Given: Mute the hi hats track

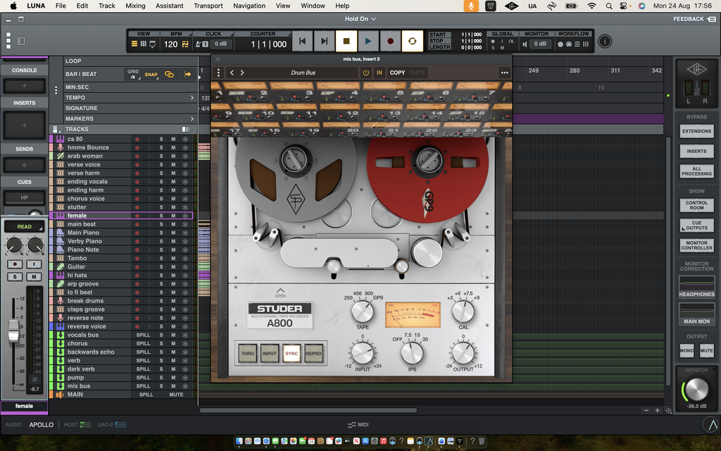Looking at the screenshot, I should [173, 276].
